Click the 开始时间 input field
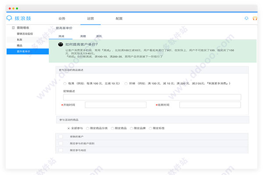Viewport: 263px width, 175px height. [x=116, y=105]
